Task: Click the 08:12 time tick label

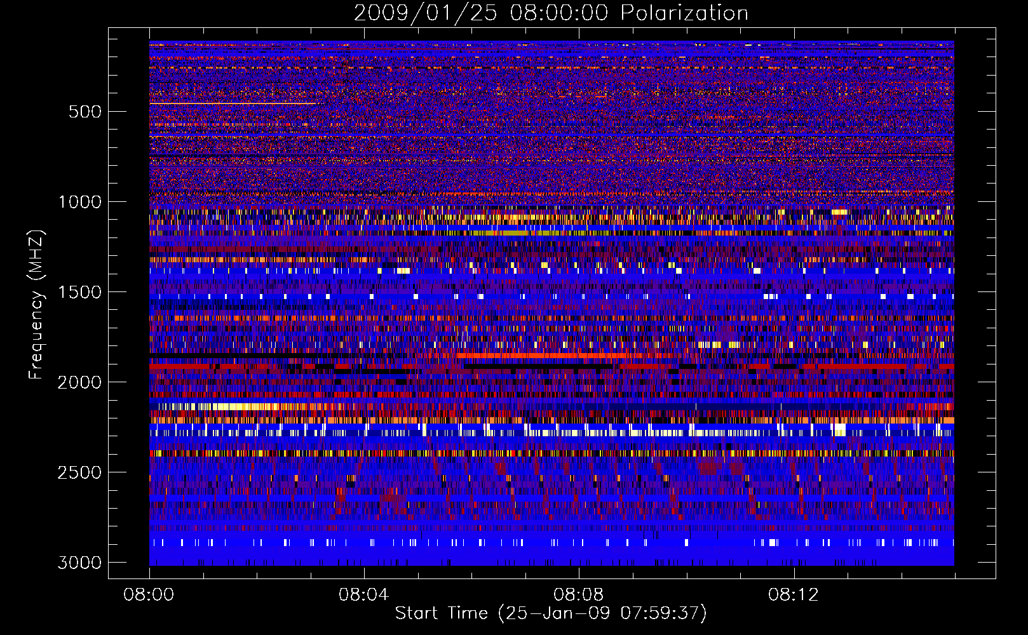Action: point(793,595)
